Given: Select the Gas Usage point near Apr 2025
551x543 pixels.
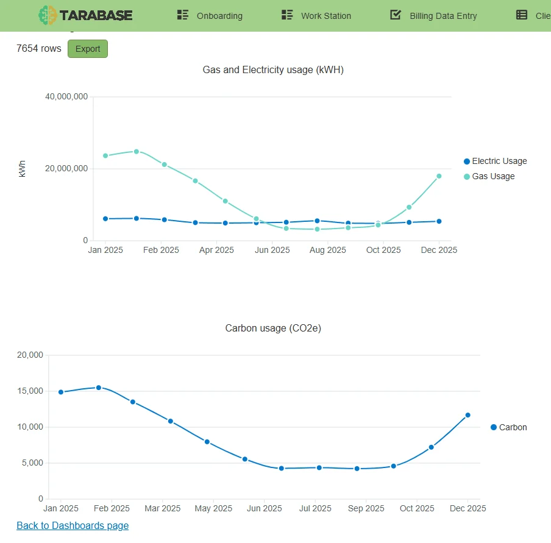Looking at the screenshot, I should (226, 201).
